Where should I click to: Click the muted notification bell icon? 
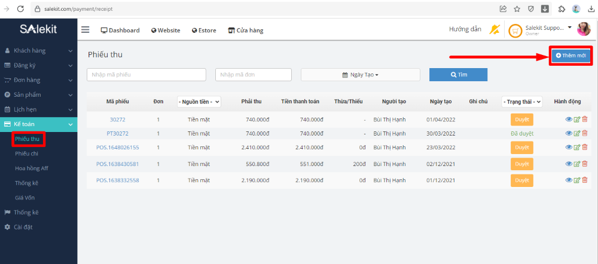pos(494,29)
